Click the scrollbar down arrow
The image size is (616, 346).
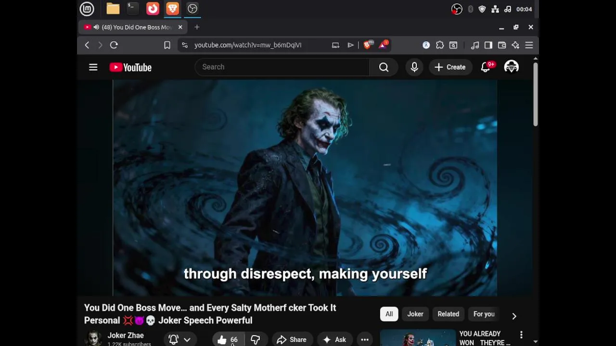[x=535, y=342]
